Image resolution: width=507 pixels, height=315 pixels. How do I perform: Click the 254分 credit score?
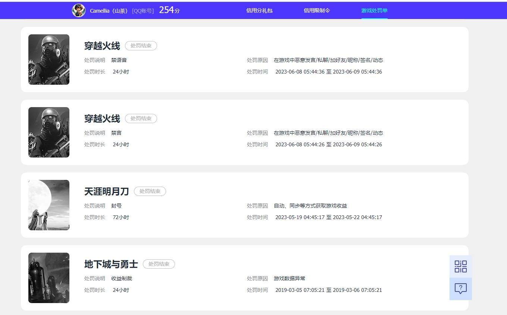(x=169, y=10)
